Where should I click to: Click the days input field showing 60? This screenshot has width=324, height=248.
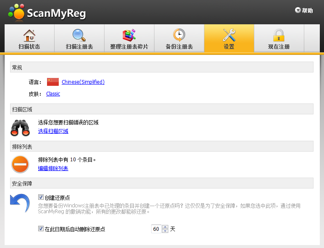[x=156, y=229]
